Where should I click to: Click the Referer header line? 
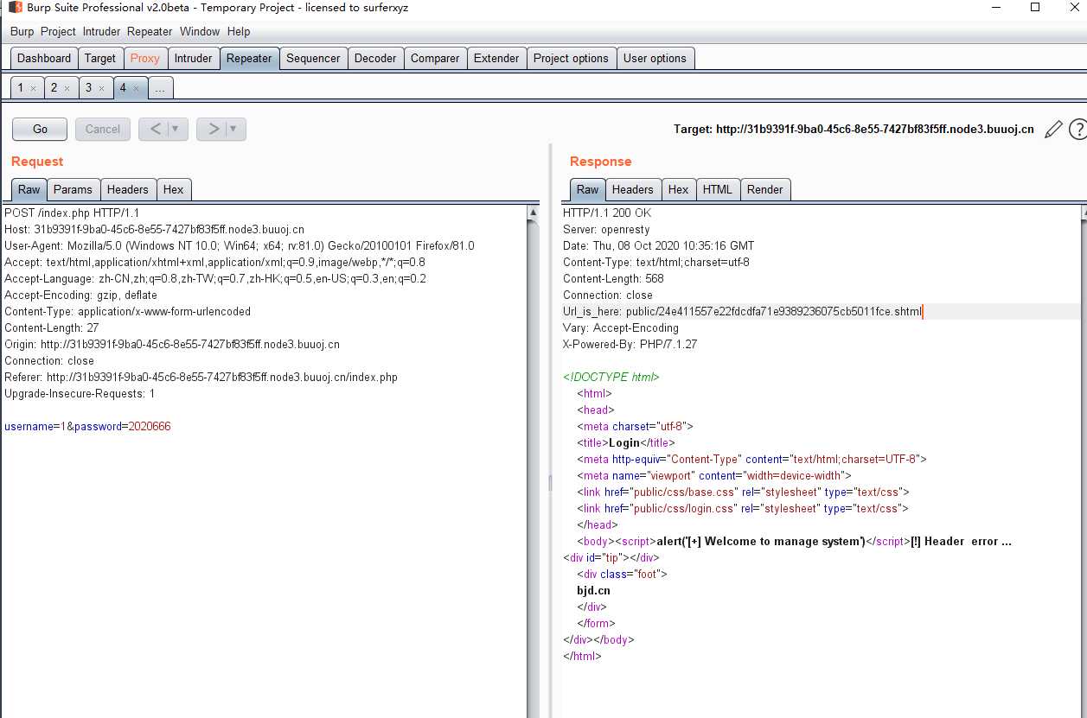click(x=201, y=377)
